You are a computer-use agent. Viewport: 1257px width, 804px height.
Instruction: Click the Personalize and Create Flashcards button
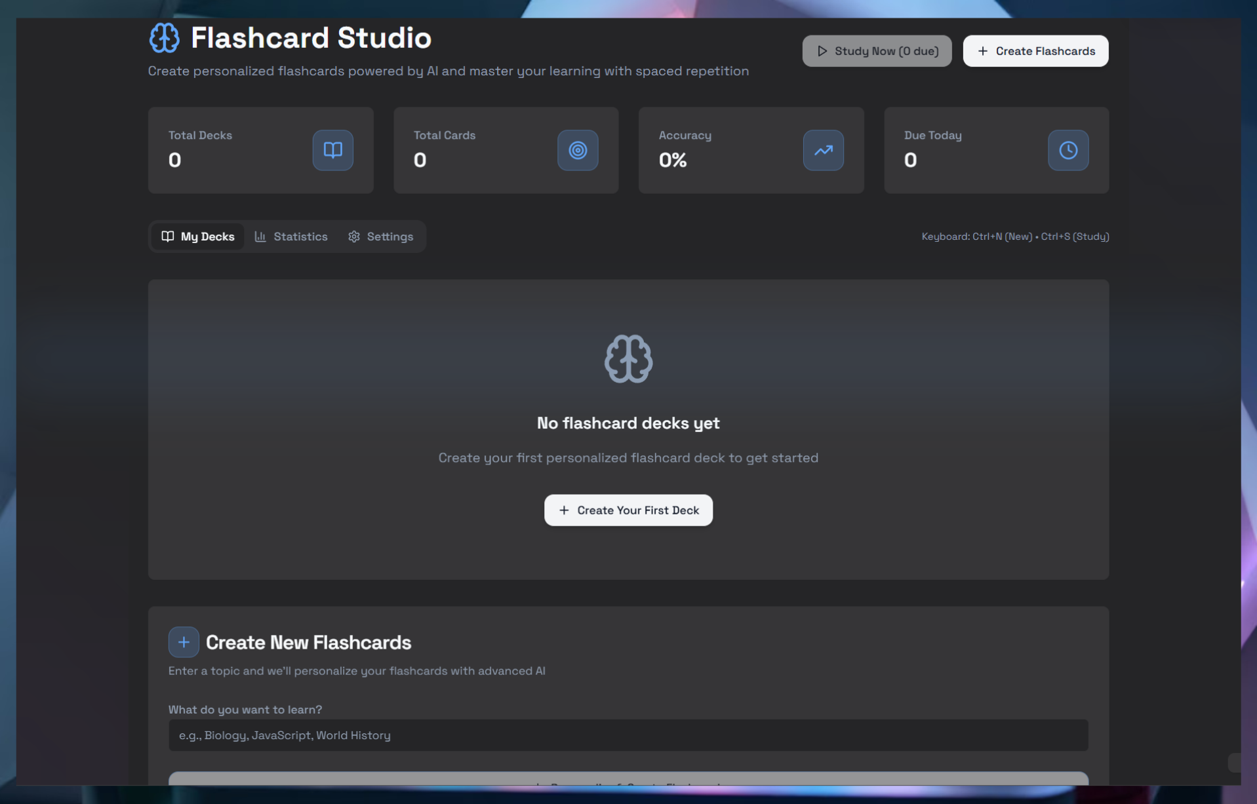[x=628, y=784]
